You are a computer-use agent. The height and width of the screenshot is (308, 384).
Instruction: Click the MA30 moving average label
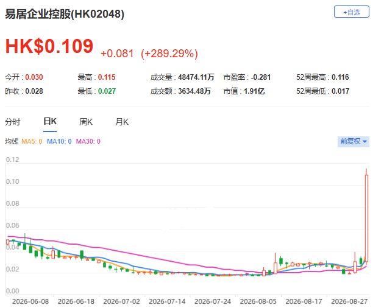click(88, 141)
